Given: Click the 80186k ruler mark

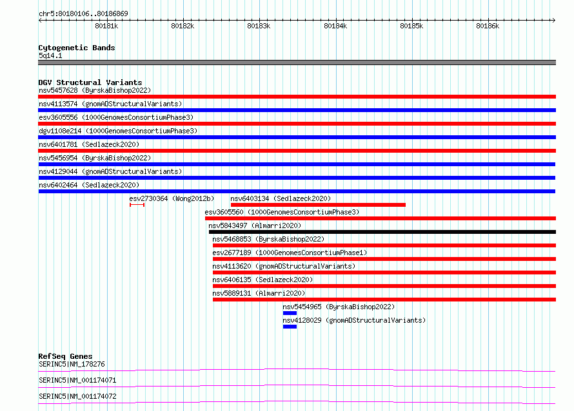Looking at the screenshot, I should click(x=488, y=26).
